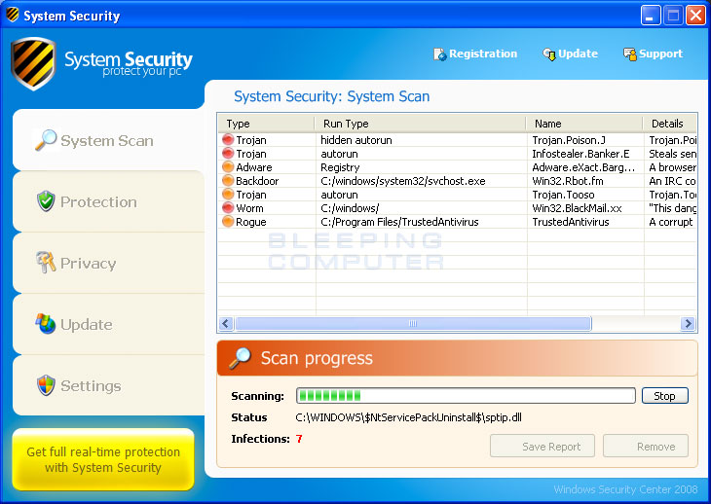This screenshot has width=711, height=504.
Task: Click the red Infections count 7
Action: (x=299, y=439)
